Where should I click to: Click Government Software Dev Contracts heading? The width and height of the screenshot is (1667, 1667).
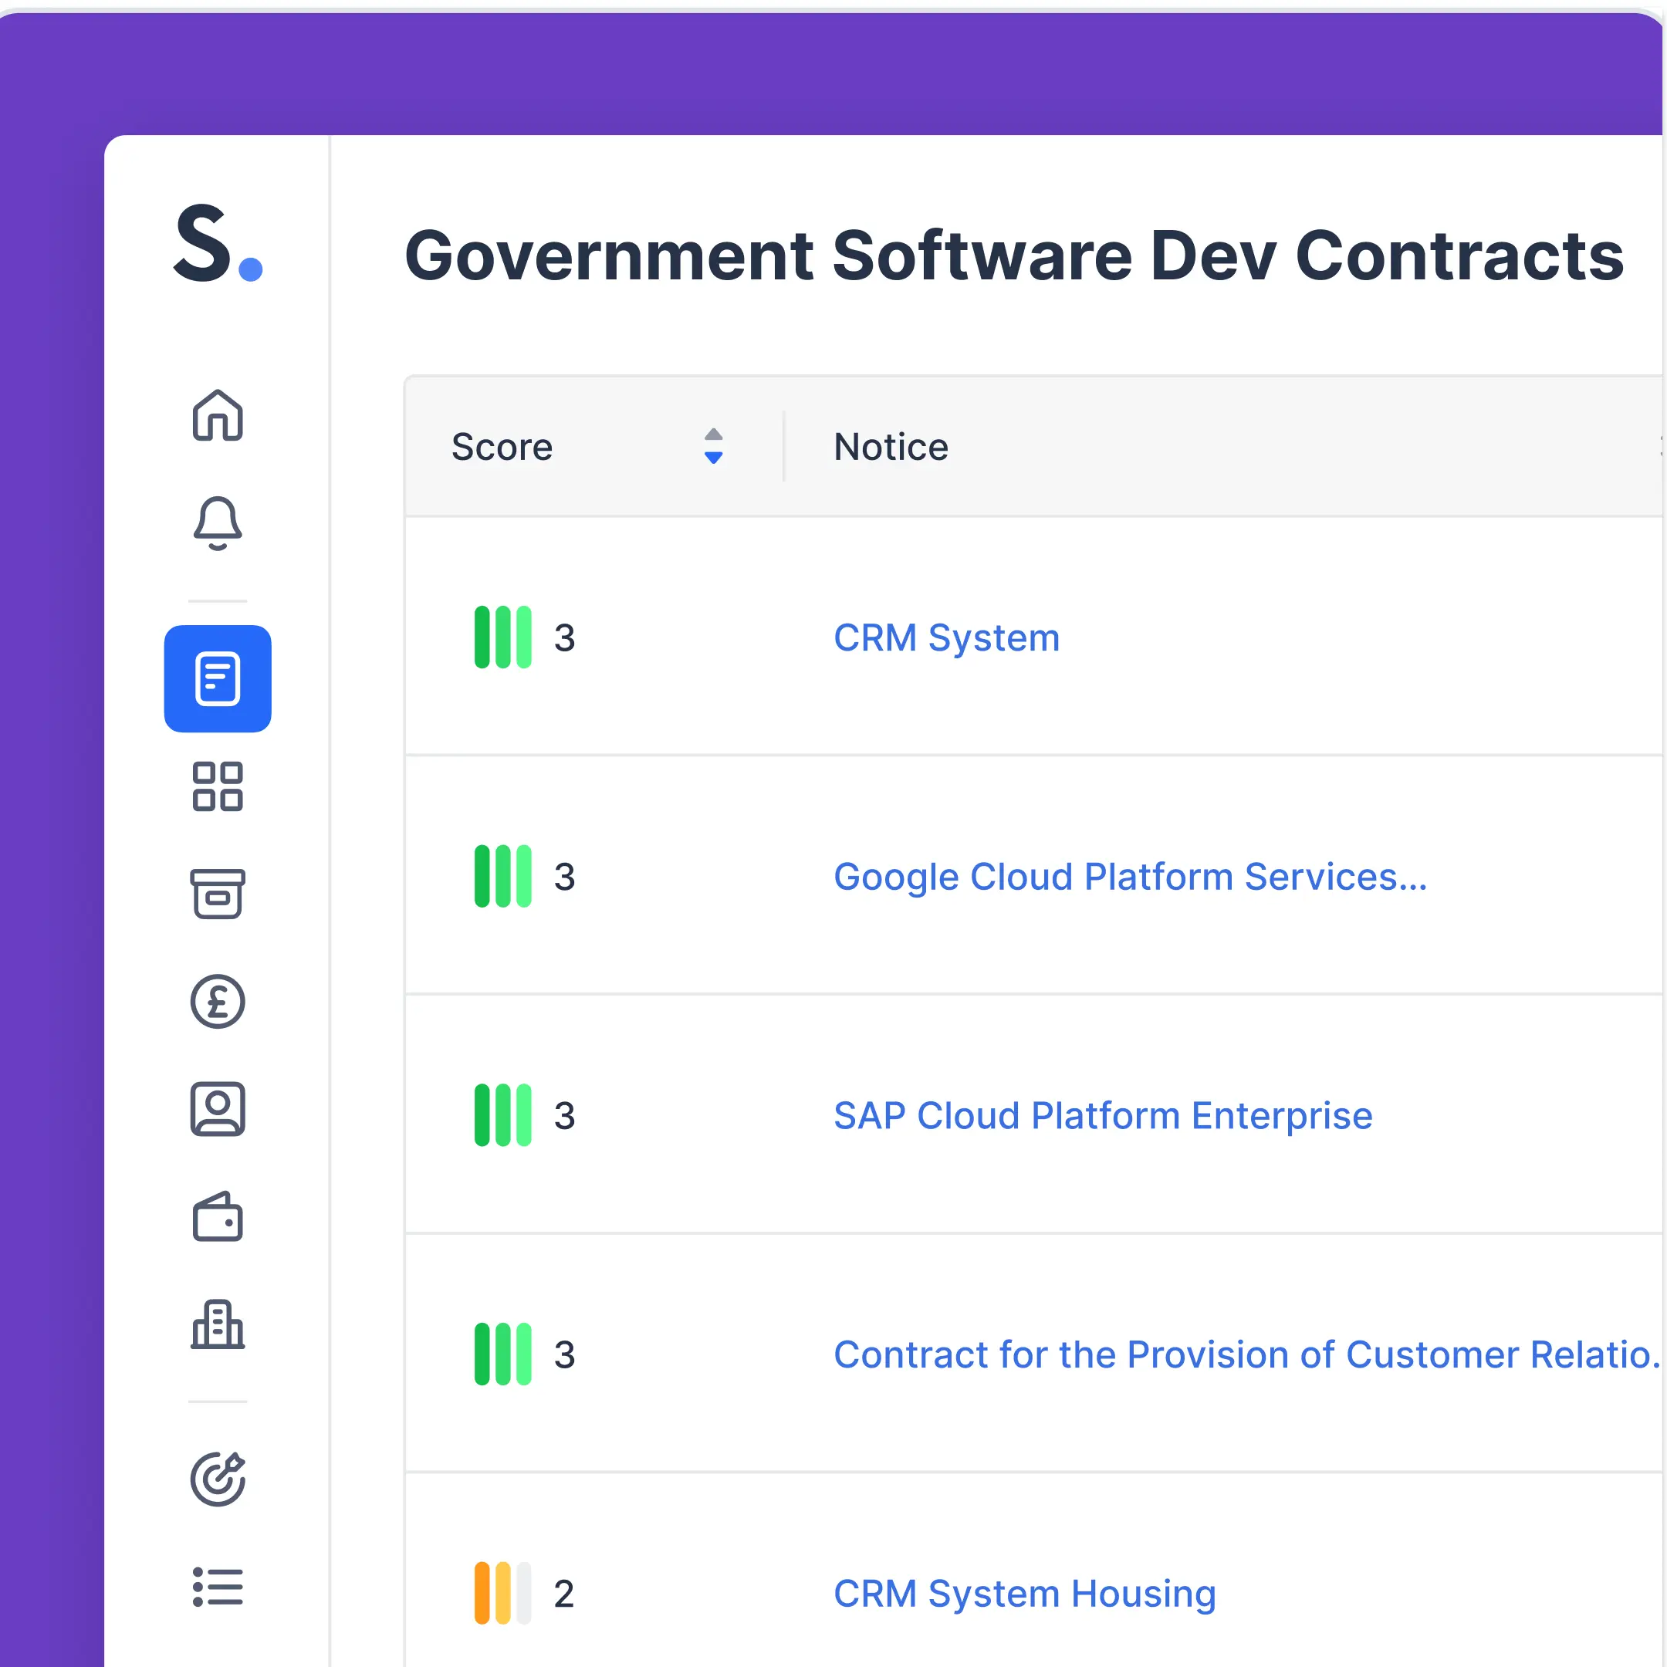click(x=1014, y=255)
